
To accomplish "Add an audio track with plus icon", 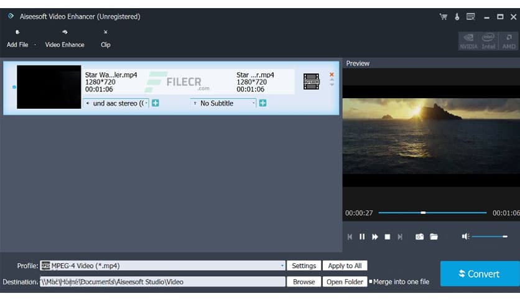I will 156,103.
